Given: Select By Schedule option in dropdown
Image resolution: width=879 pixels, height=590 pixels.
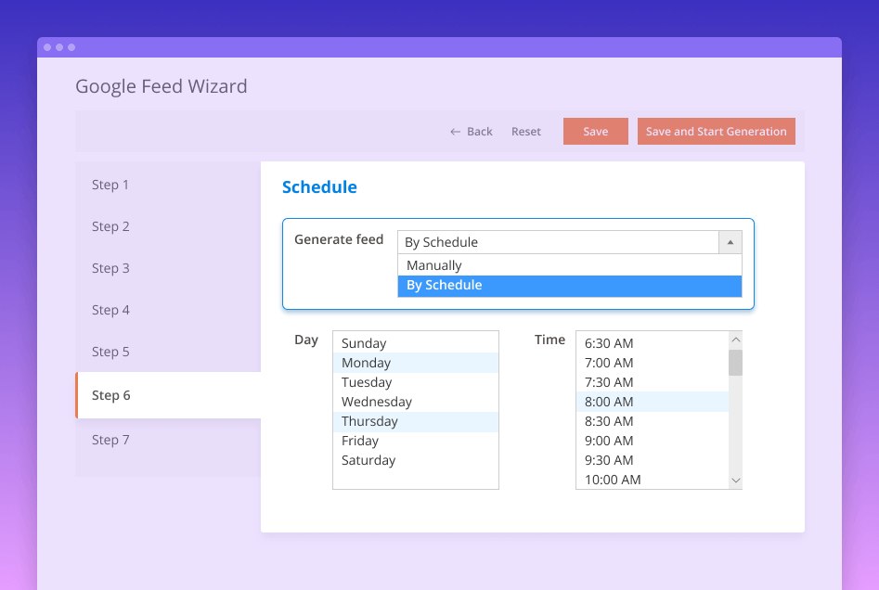Looking at the screenshot, I should pyautogui.click(x=444, y=286).
